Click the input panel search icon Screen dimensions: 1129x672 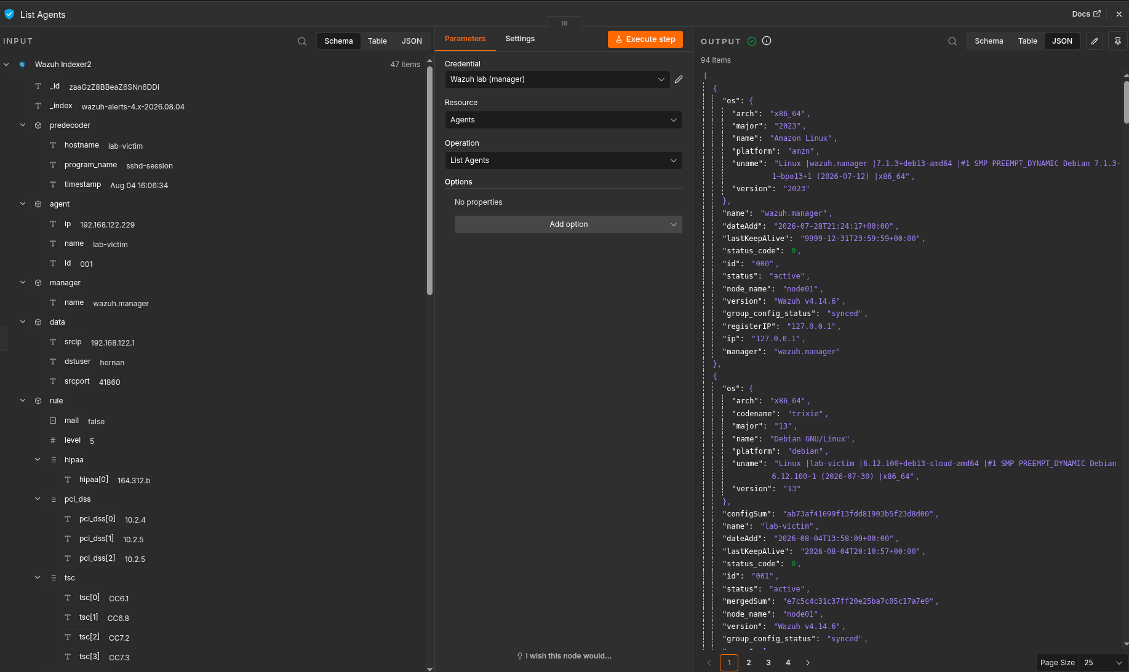[302, 41]
